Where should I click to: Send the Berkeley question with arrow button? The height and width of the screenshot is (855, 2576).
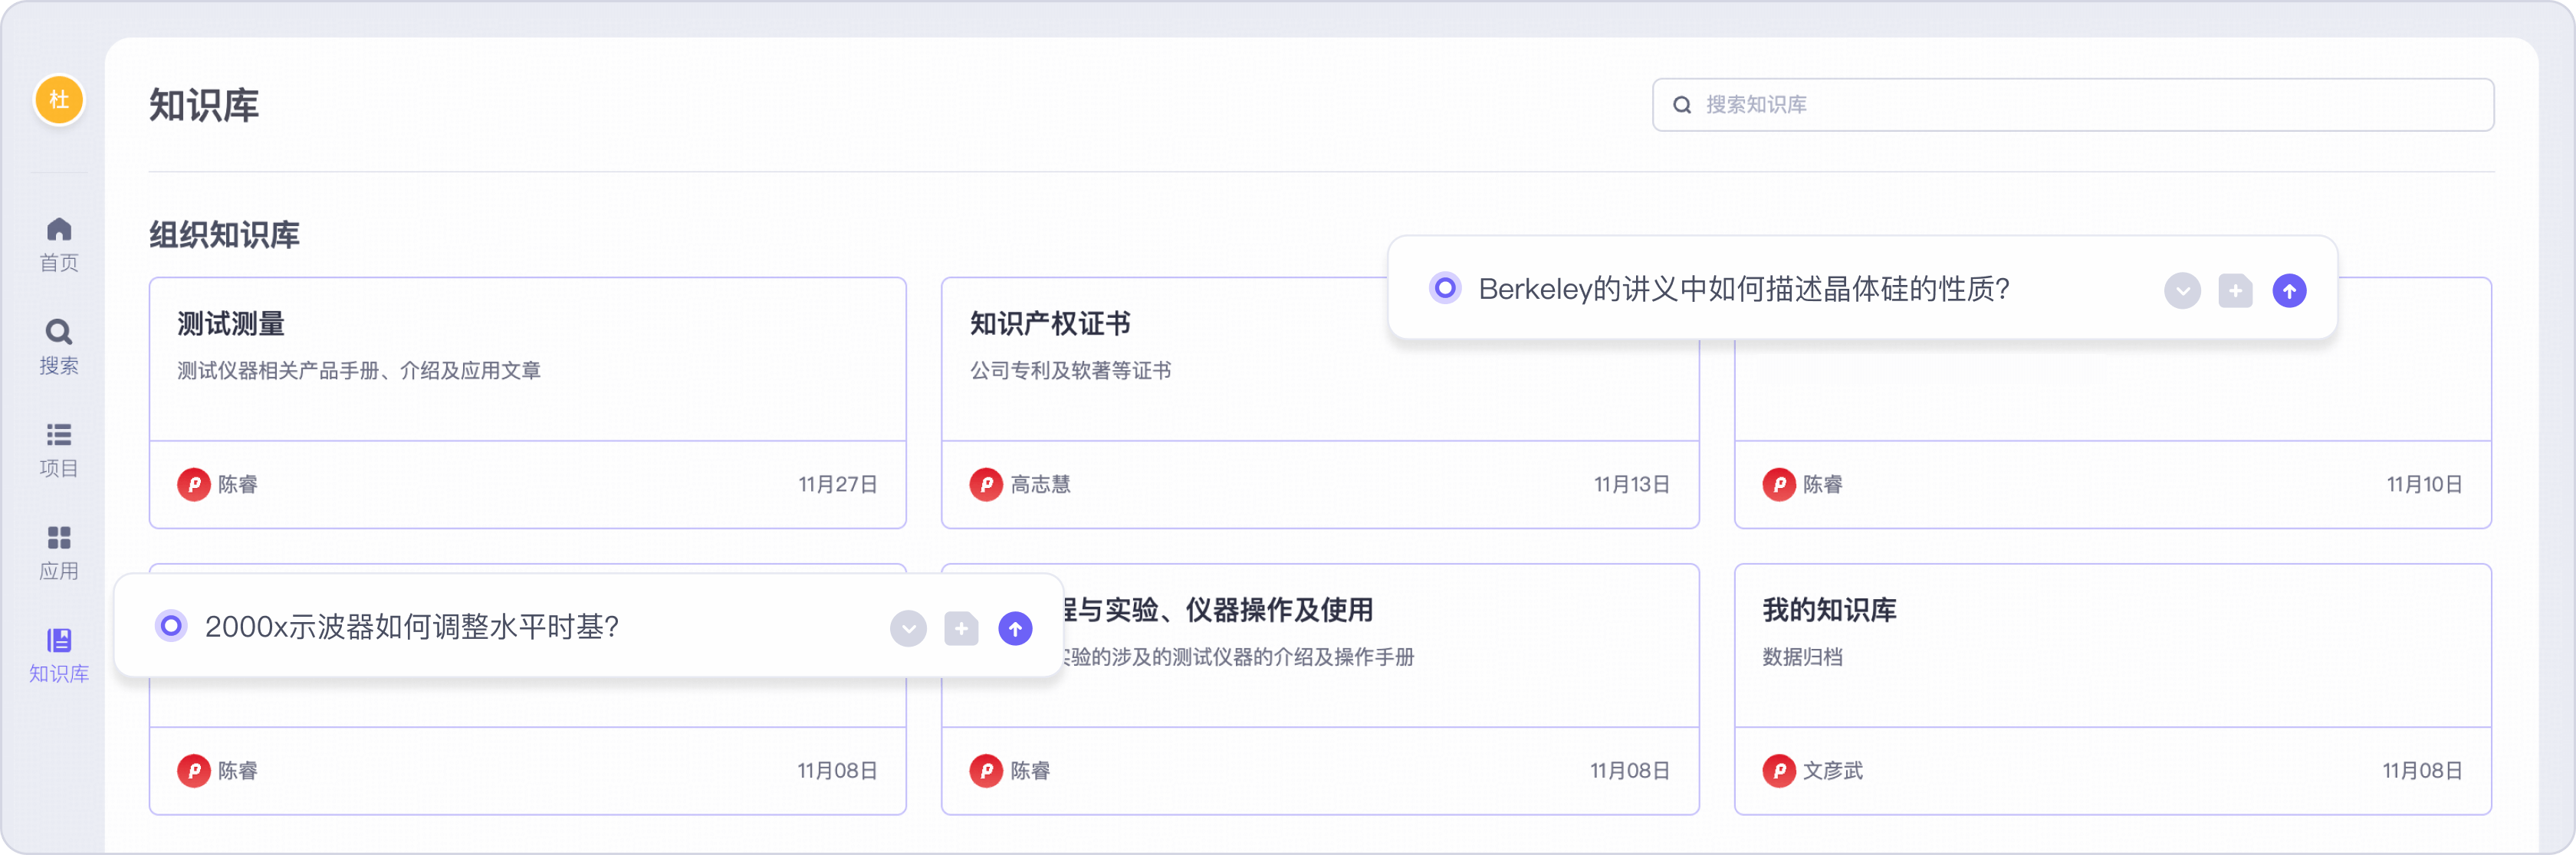[2289, 290]
